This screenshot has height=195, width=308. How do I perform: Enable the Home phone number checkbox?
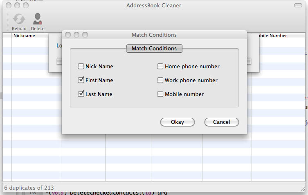coord(160,66)
